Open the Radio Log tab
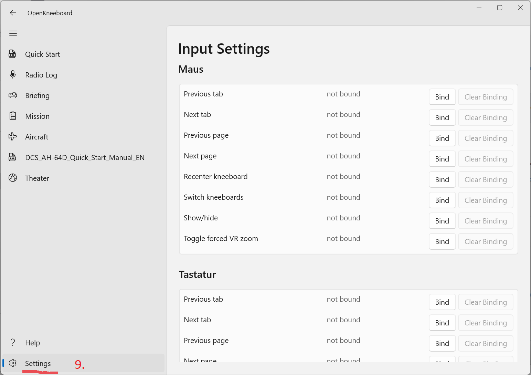Screen dimensions: 531x375 (x=83, y=75)
